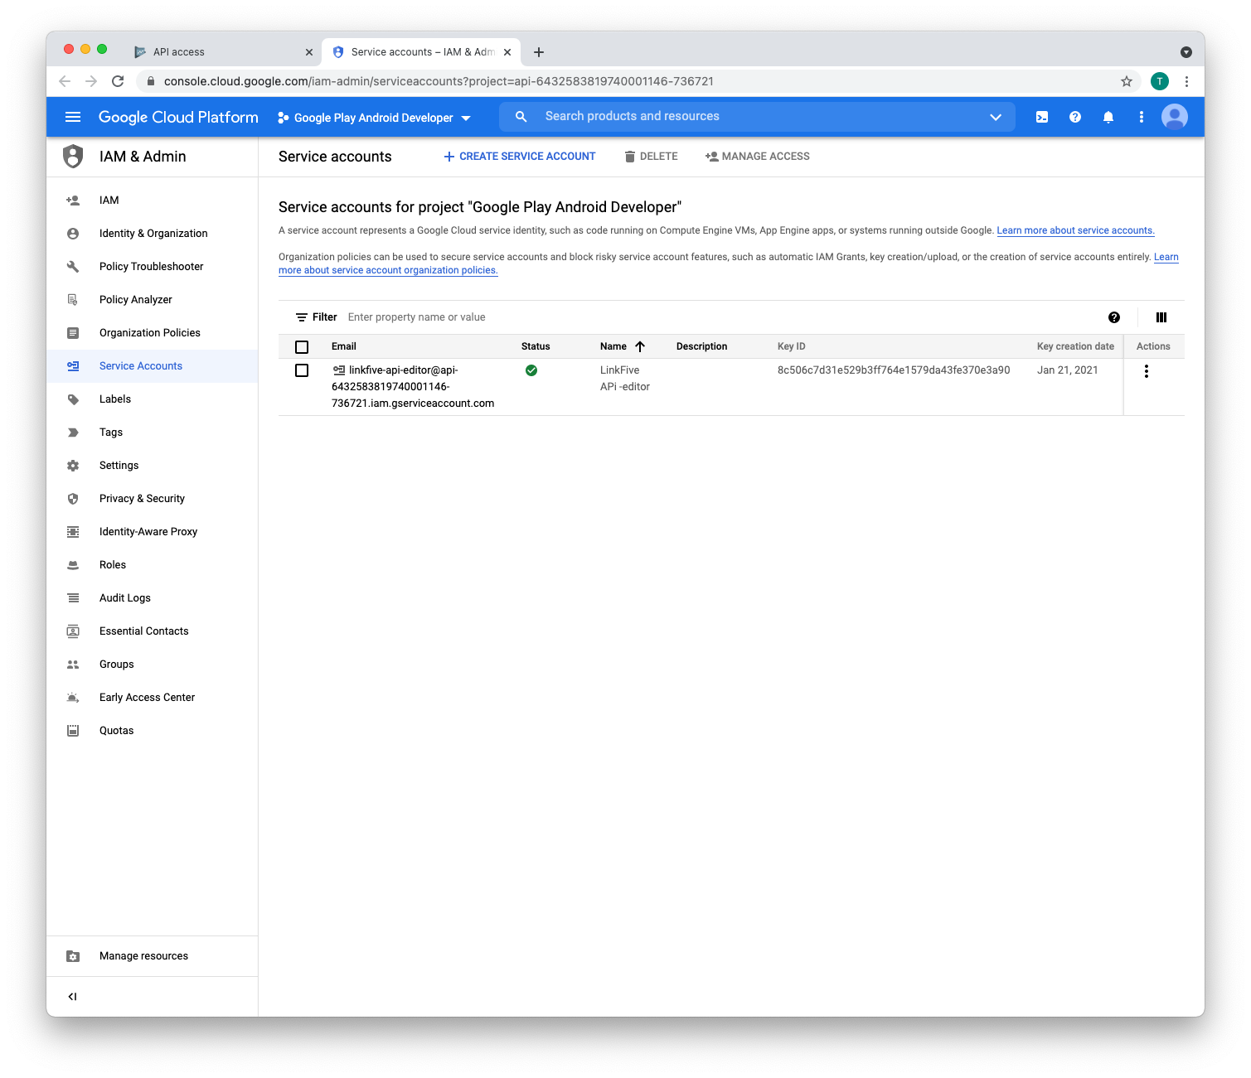Screen dimensions: 1251x1078
Task: Click the Policy Analyzer icon
Action: [73, 300]
